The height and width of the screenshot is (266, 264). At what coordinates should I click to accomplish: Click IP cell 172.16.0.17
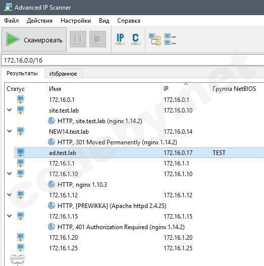[x=178, y=153]
